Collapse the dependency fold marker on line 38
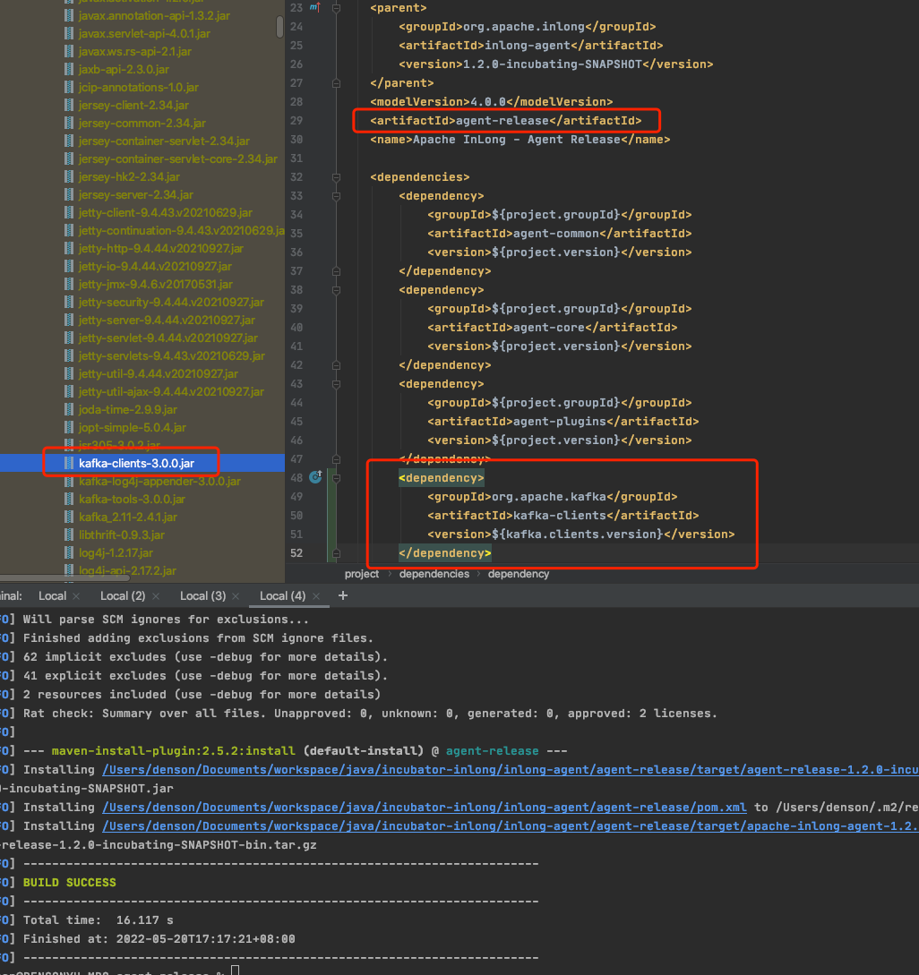919x975 pixels. click(x=336, y=290)
